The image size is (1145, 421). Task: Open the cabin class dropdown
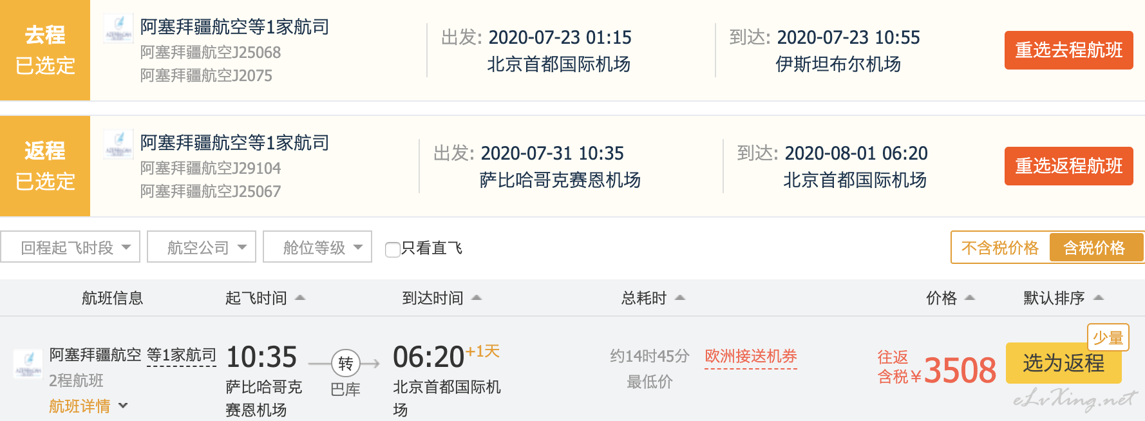pyautogui.click(x=317, y=247)
